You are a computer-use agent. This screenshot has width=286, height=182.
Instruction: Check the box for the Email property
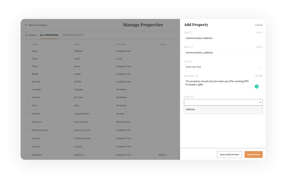coord(28,59)
